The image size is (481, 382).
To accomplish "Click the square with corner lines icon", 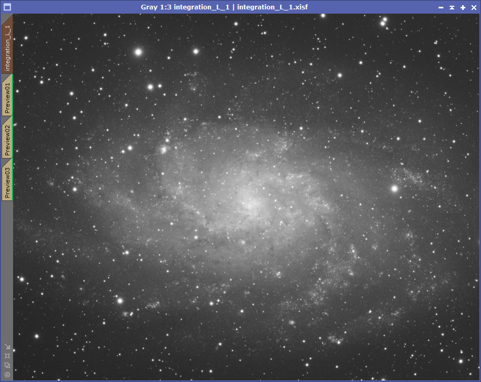I will click(7, 356).
